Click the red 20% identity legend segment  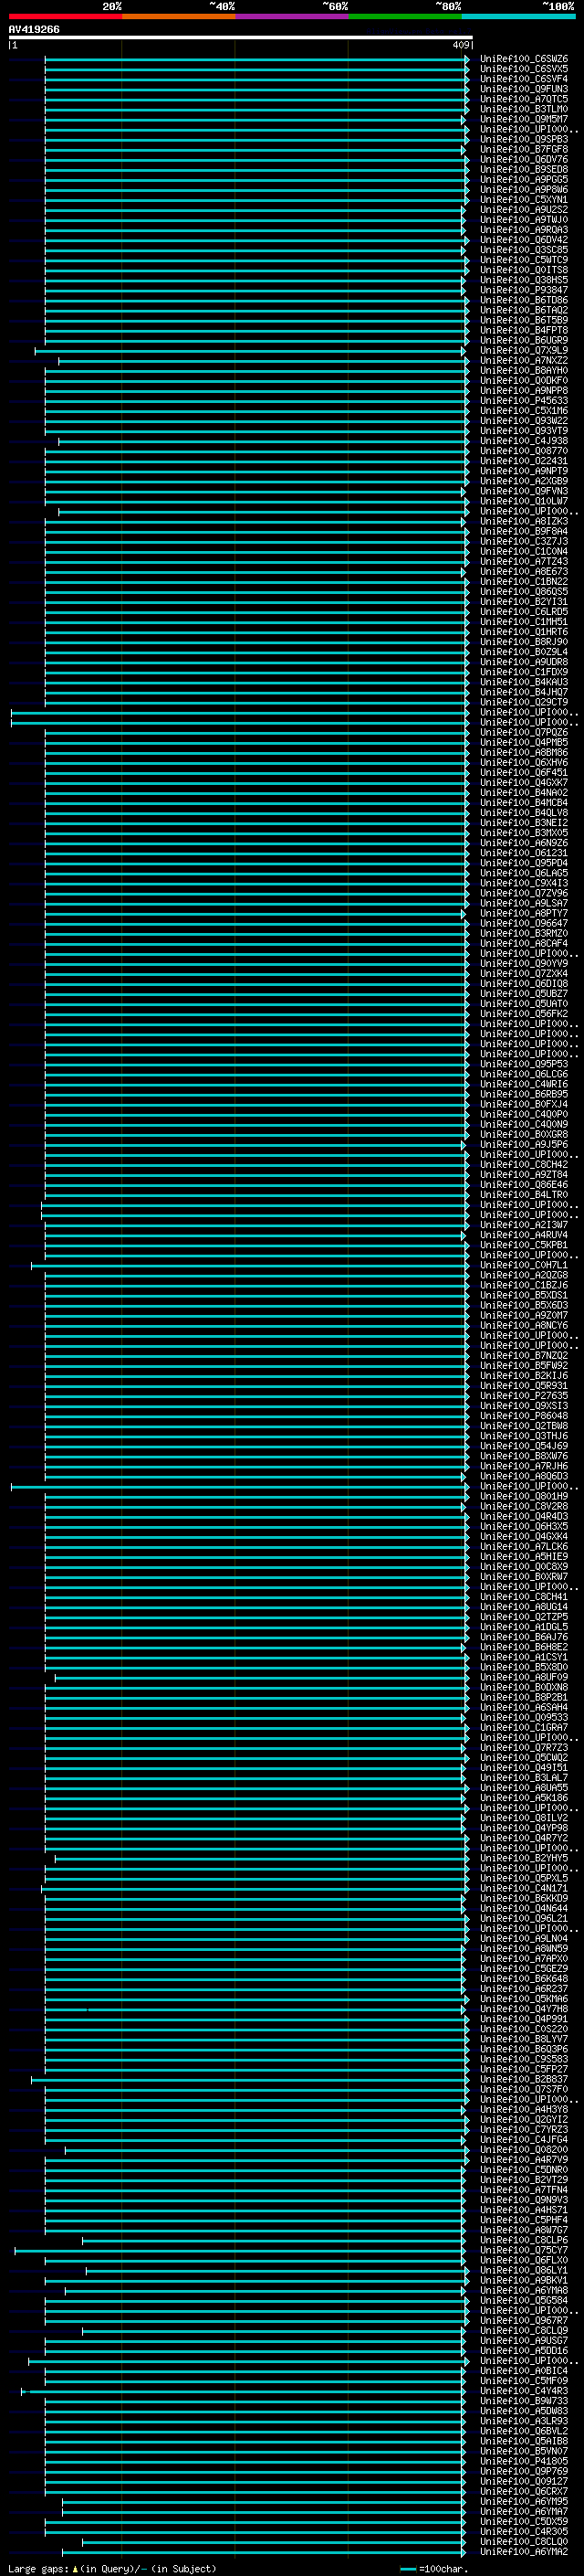tap(65, 16)
